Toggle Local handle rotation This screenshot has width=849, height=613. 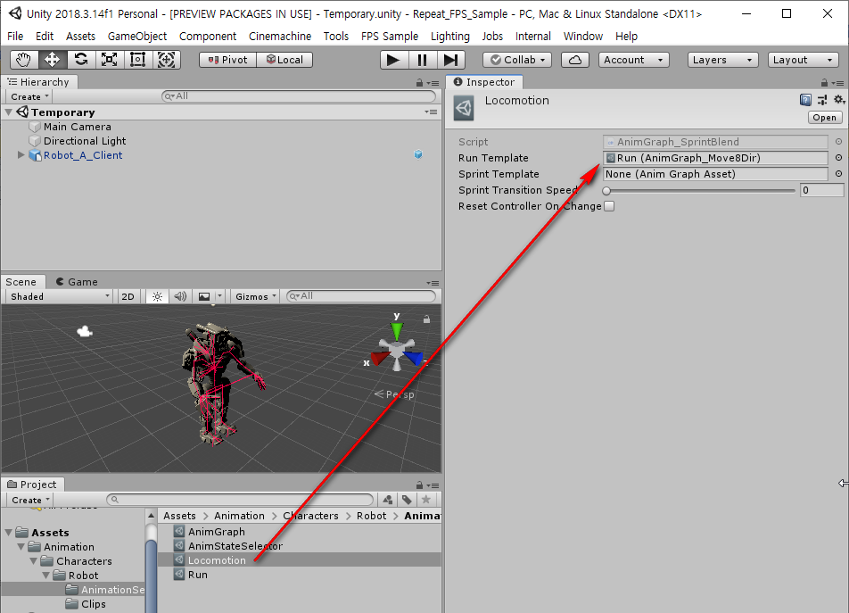(x=284, y=60)
